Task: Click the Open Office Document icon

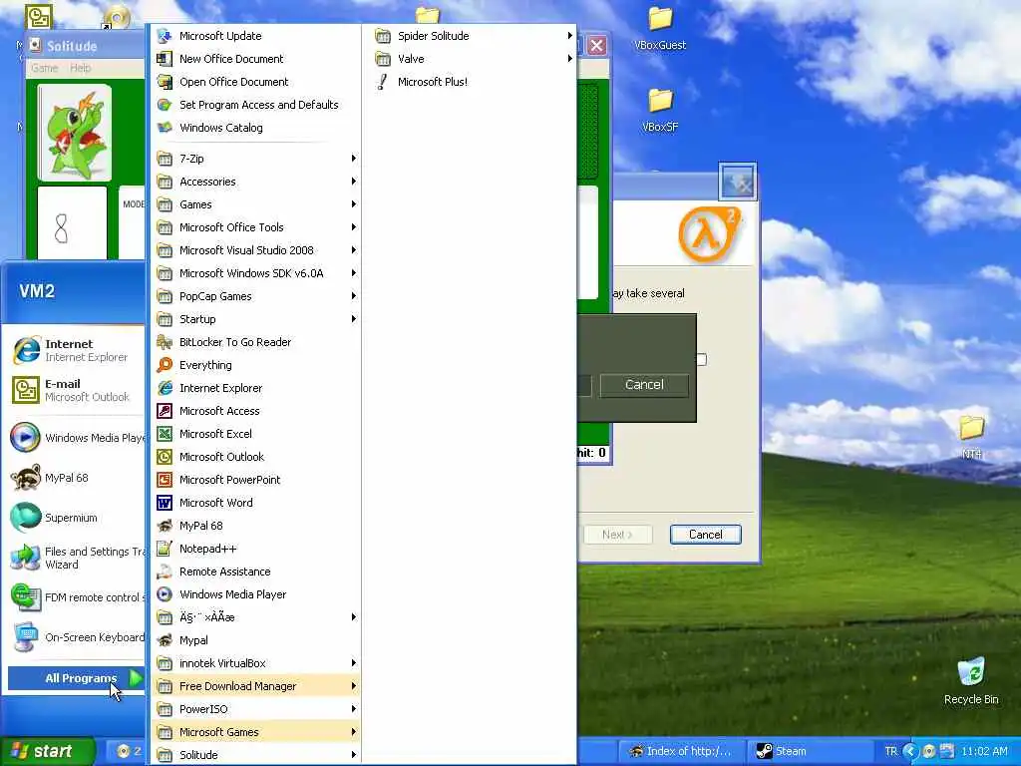Action: [165, 82]
